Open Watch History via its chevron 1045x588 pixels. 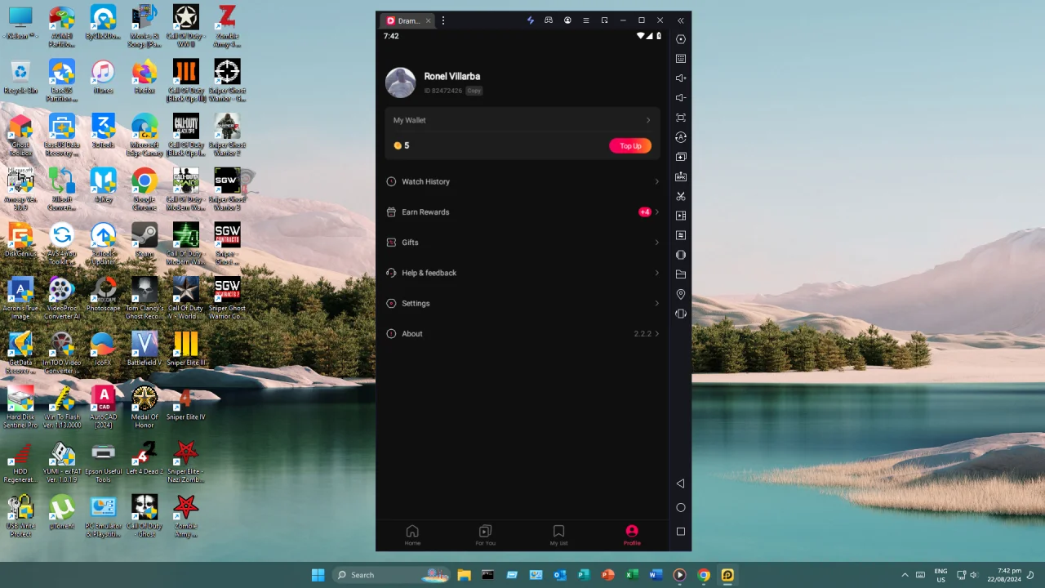pyautogui.click(x=656, y=181)
